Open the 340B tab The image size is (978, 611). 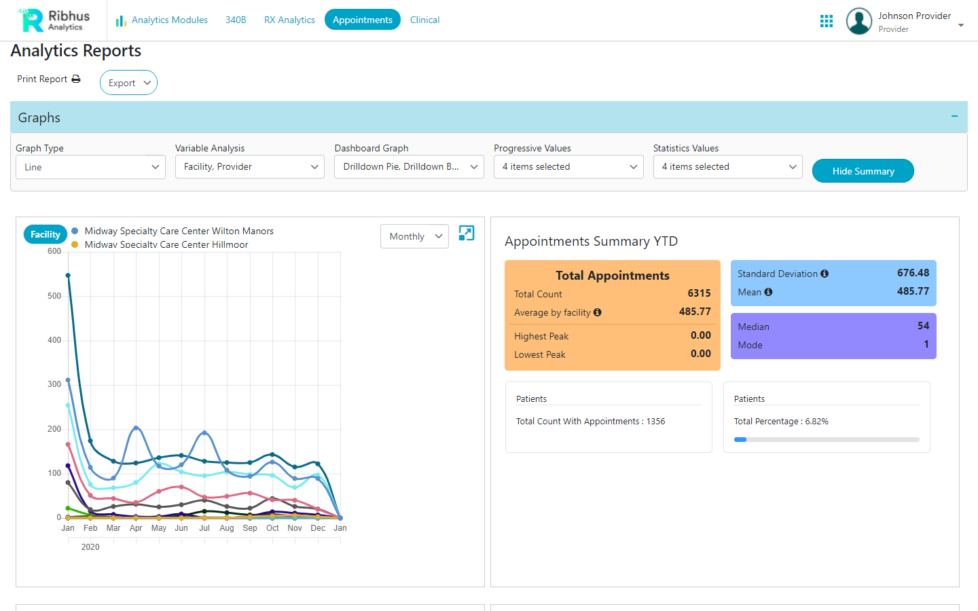[x=236, y=20]
